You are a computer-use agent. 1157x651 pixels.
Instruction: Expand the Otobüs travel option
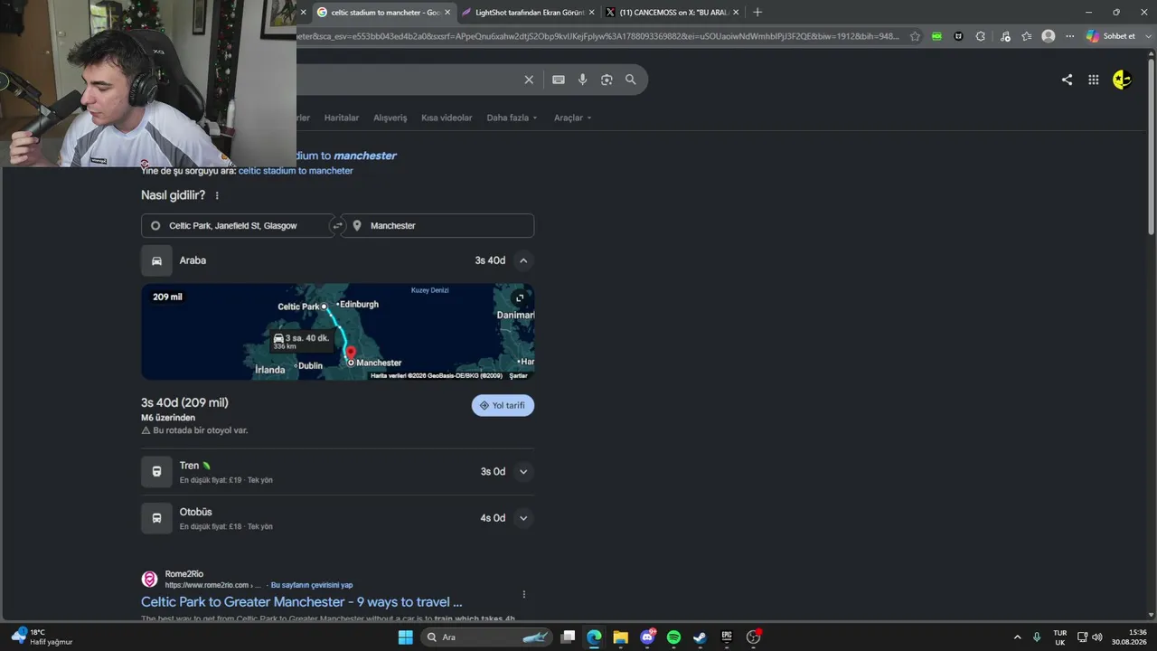[x=523, y=518]
